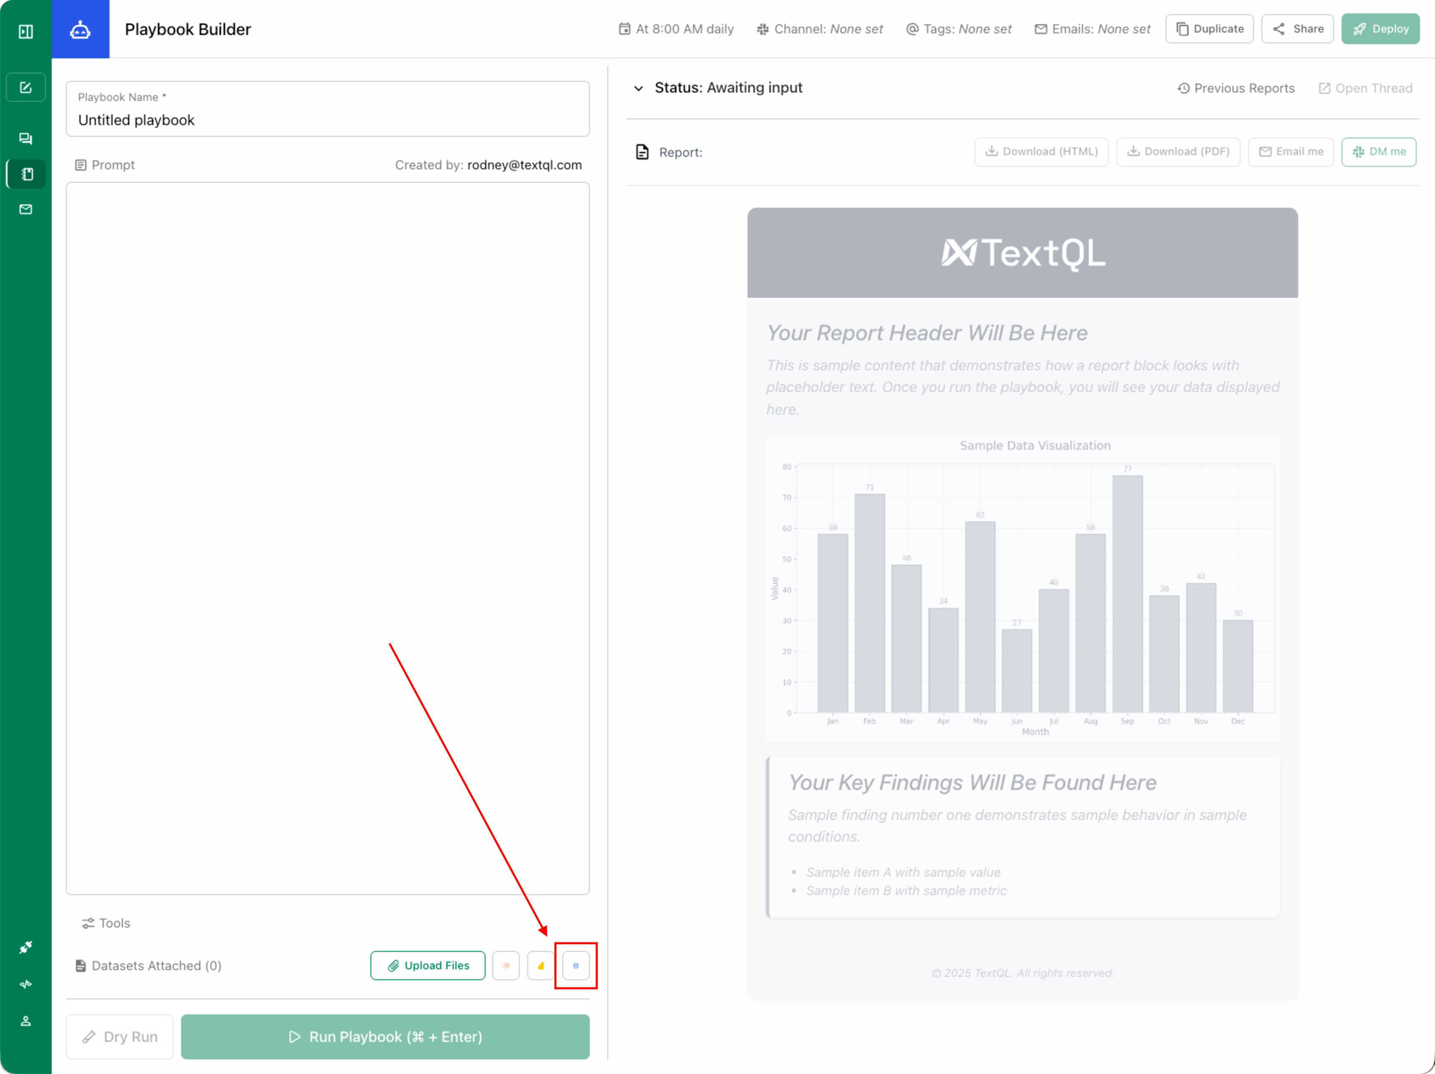The image size is (1435, 1074).
Task: Click the Deploy button
Action: [x=1380, y=28]
